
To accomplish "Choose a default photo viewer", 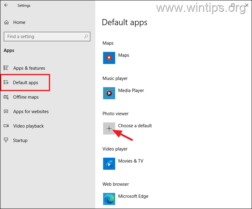I will click(135, 126).
